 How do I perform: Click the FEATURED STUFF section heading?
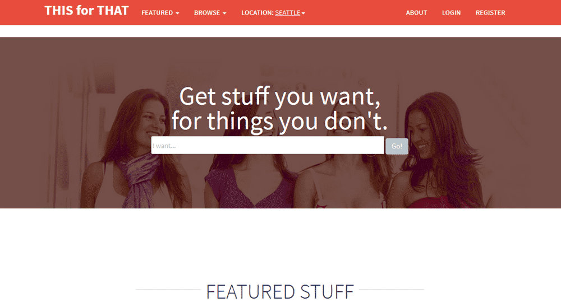(x=280, y=292)
